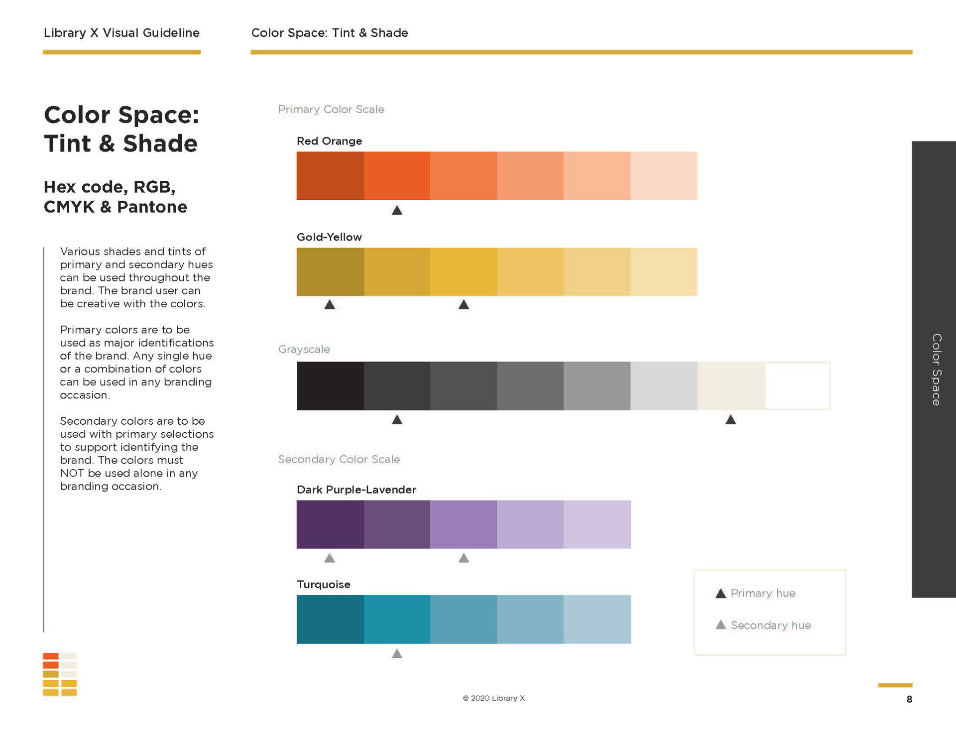Click the primary hue triangle under Red Orange
Viewport: 956px width, 739px height.
point(397,210)
